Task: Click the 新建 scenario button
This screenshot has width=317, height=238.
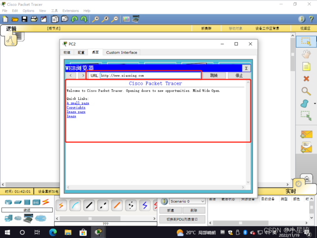Action: click(170, 211)
